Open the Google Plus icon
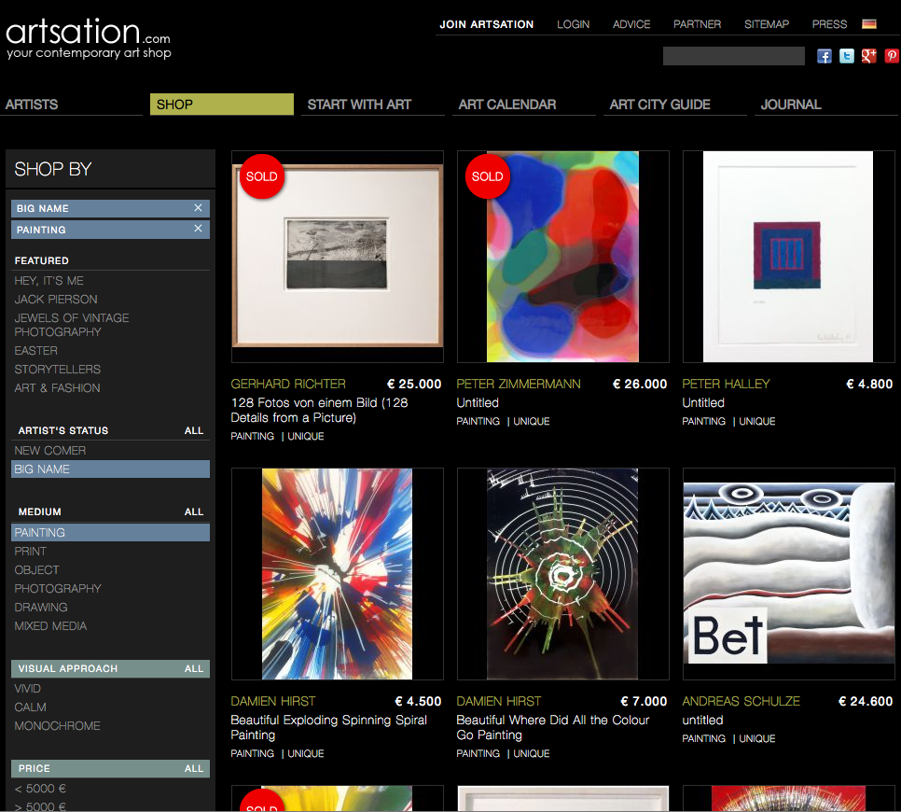Image resolution: width=901 pixels, height=812 pixels. coord(868,56)
